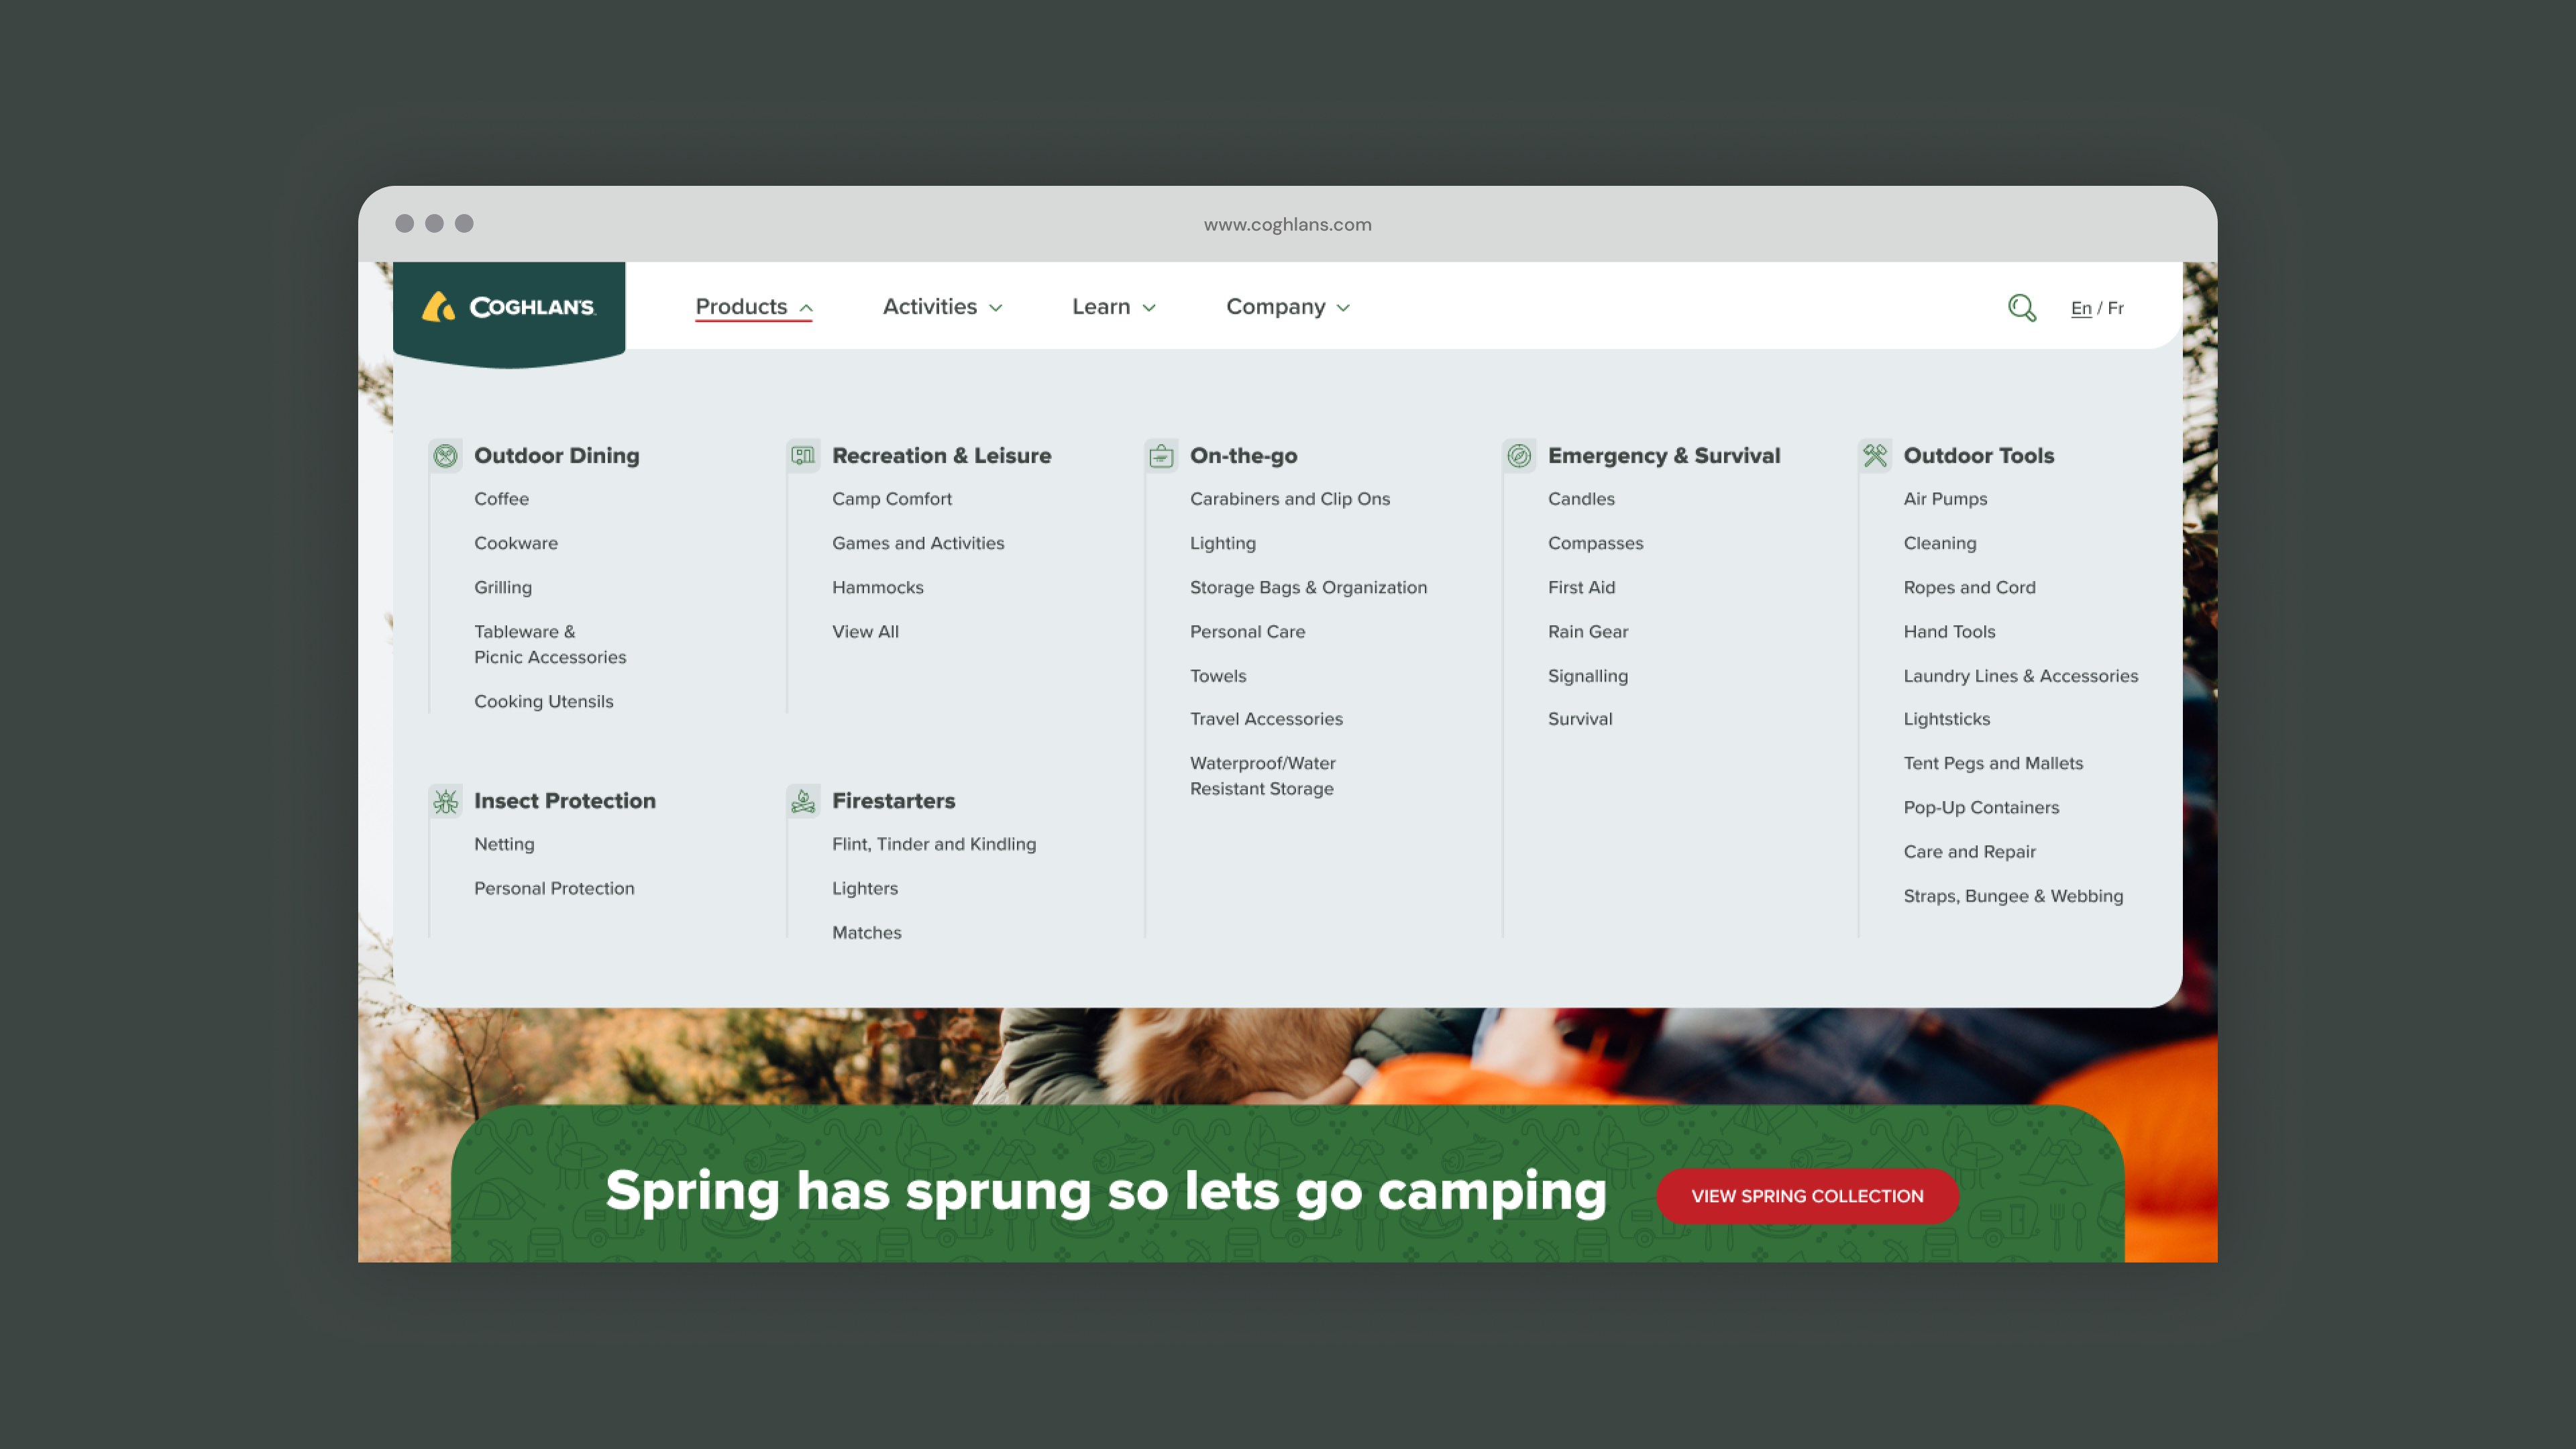Click the Firestarters campfire icon
The width and height of the screenshot is (2576, 1449).
pyautogui.click(x=803, y=801)
